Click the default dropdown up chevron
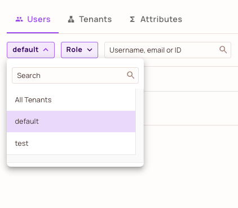The height and width of the screenshot is (208, 238). pos(46,50)
